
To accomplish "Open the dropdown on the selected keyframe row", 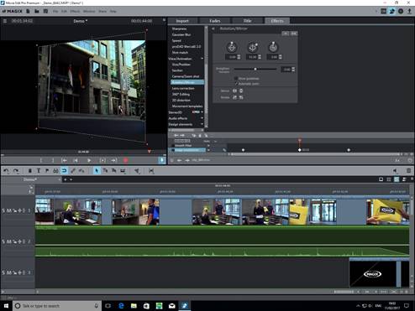I will click(x=208, y=150).
